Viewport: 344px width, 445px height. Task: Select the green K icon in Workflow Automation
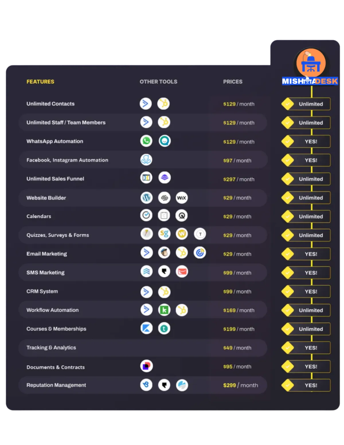point(164,310)
